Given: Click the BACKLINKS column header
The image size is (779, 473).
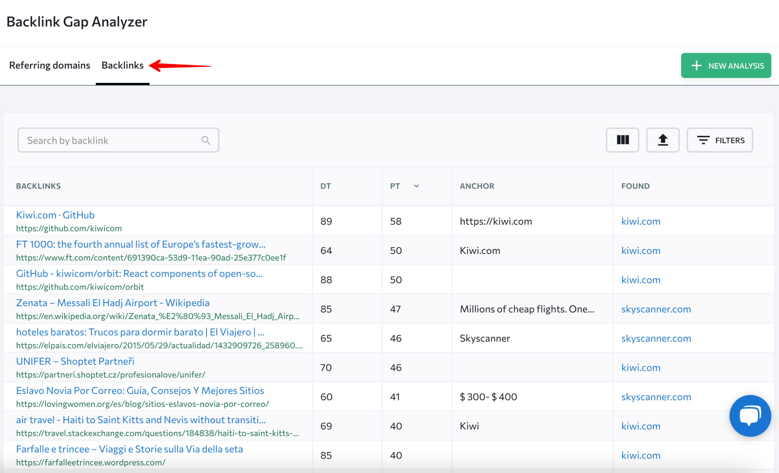Looking at the screenshot, I should pyautogui.click(x=38, y=186).
